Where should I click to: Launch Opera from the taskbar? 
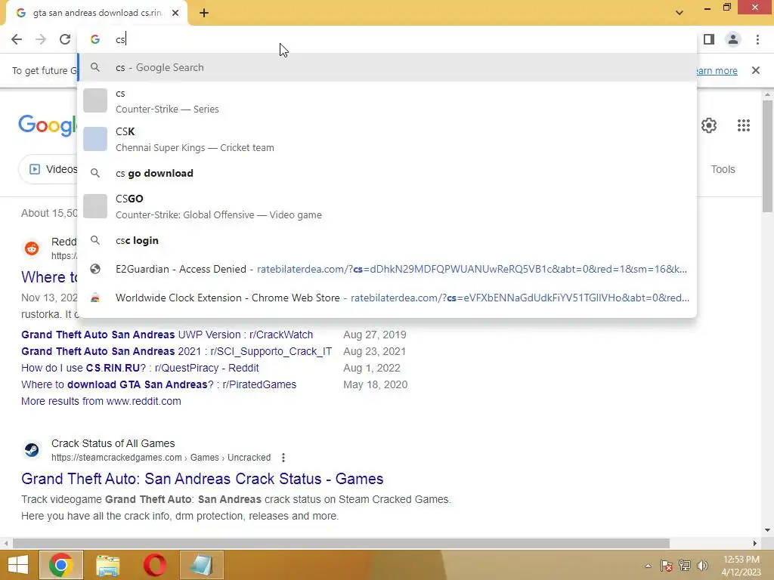154,565
